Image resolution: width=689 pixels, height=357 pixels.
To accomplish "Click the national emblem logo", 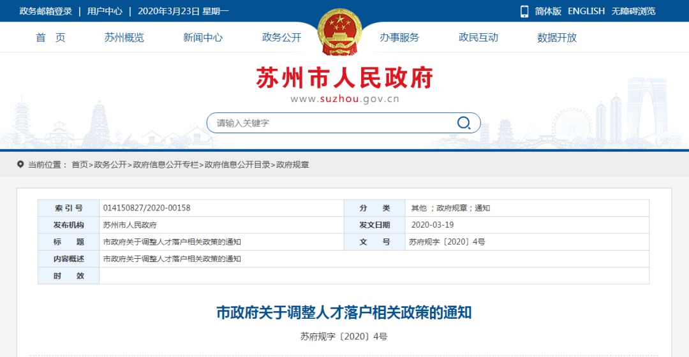I will pos(339,32).
